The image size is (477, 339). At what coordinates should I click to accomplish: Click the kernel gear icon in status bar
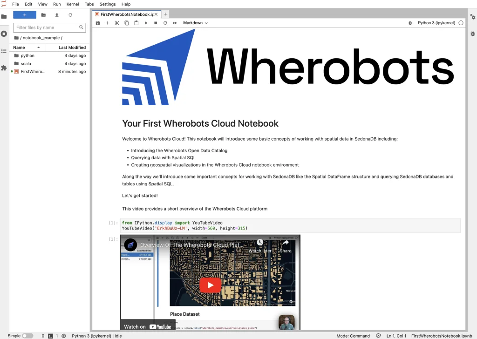click(63, 336)
